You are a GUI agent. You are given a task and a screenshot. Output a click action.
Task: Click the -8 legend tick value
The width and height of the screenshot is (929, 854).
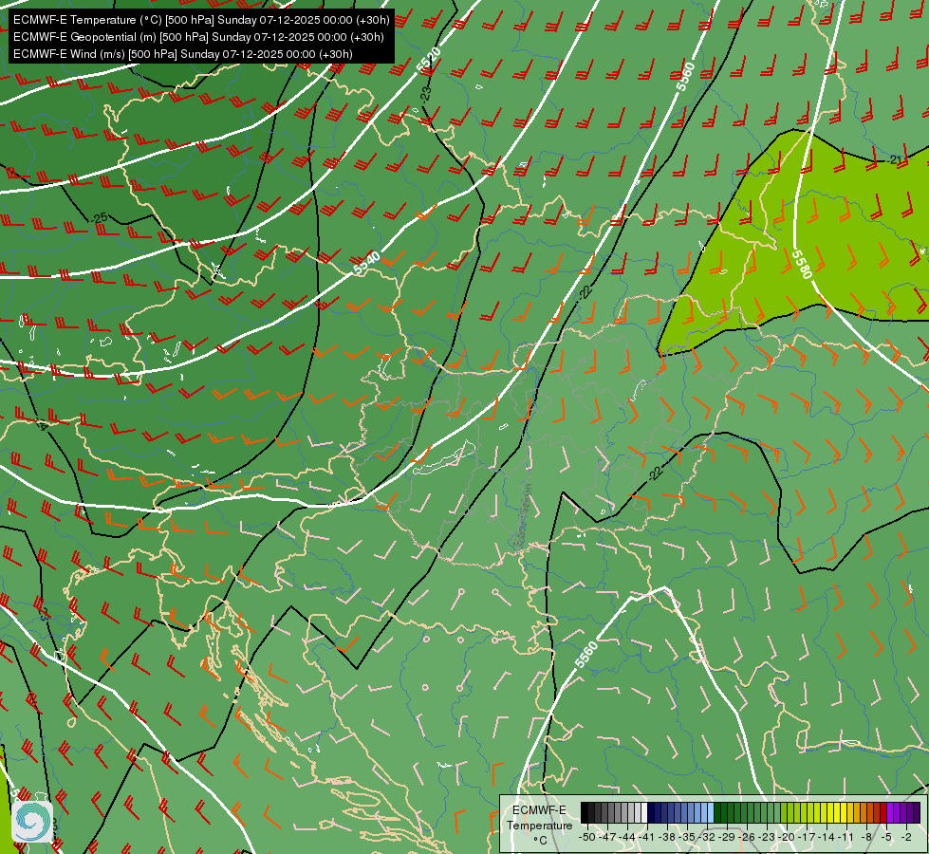tap(866, 837)
